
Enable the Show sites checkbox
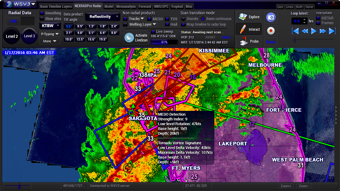(x=42, y=18)
